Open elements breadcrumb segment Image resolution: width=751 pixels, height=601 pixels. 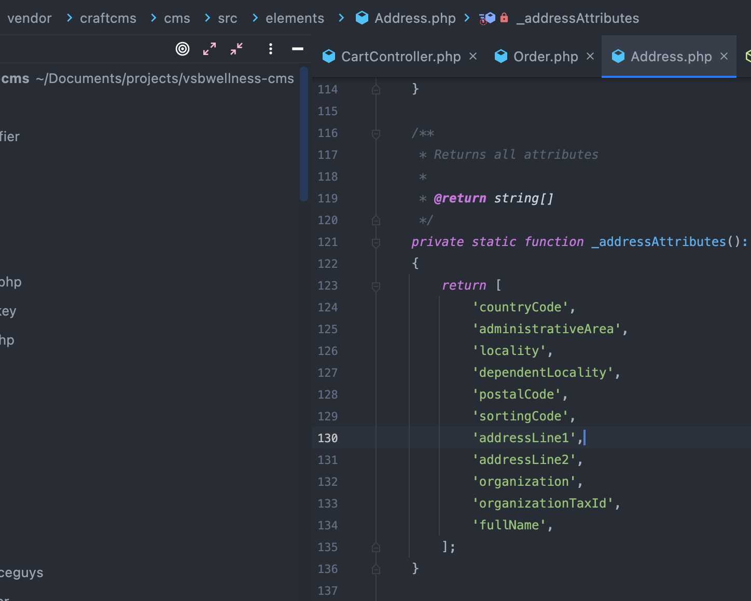click(x=295, y=18)
